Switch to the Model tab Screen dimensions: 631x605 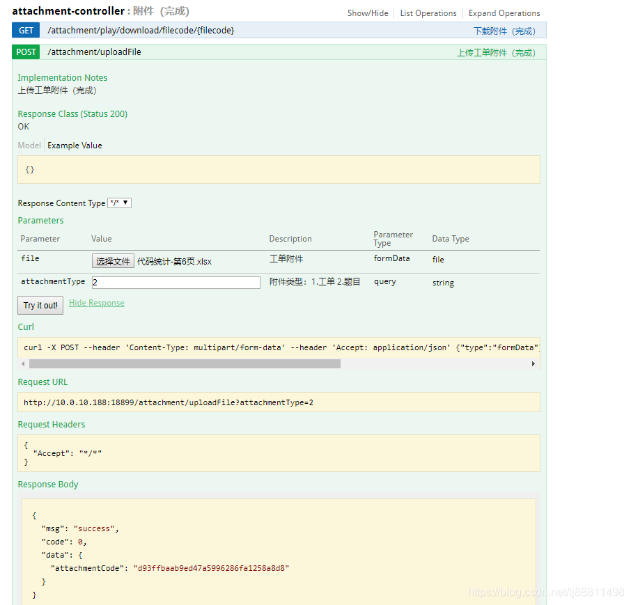29,145
